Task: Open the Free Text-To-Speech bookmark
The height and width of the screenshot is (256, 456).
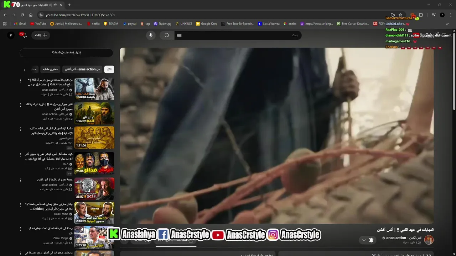Action: (238, 24)
